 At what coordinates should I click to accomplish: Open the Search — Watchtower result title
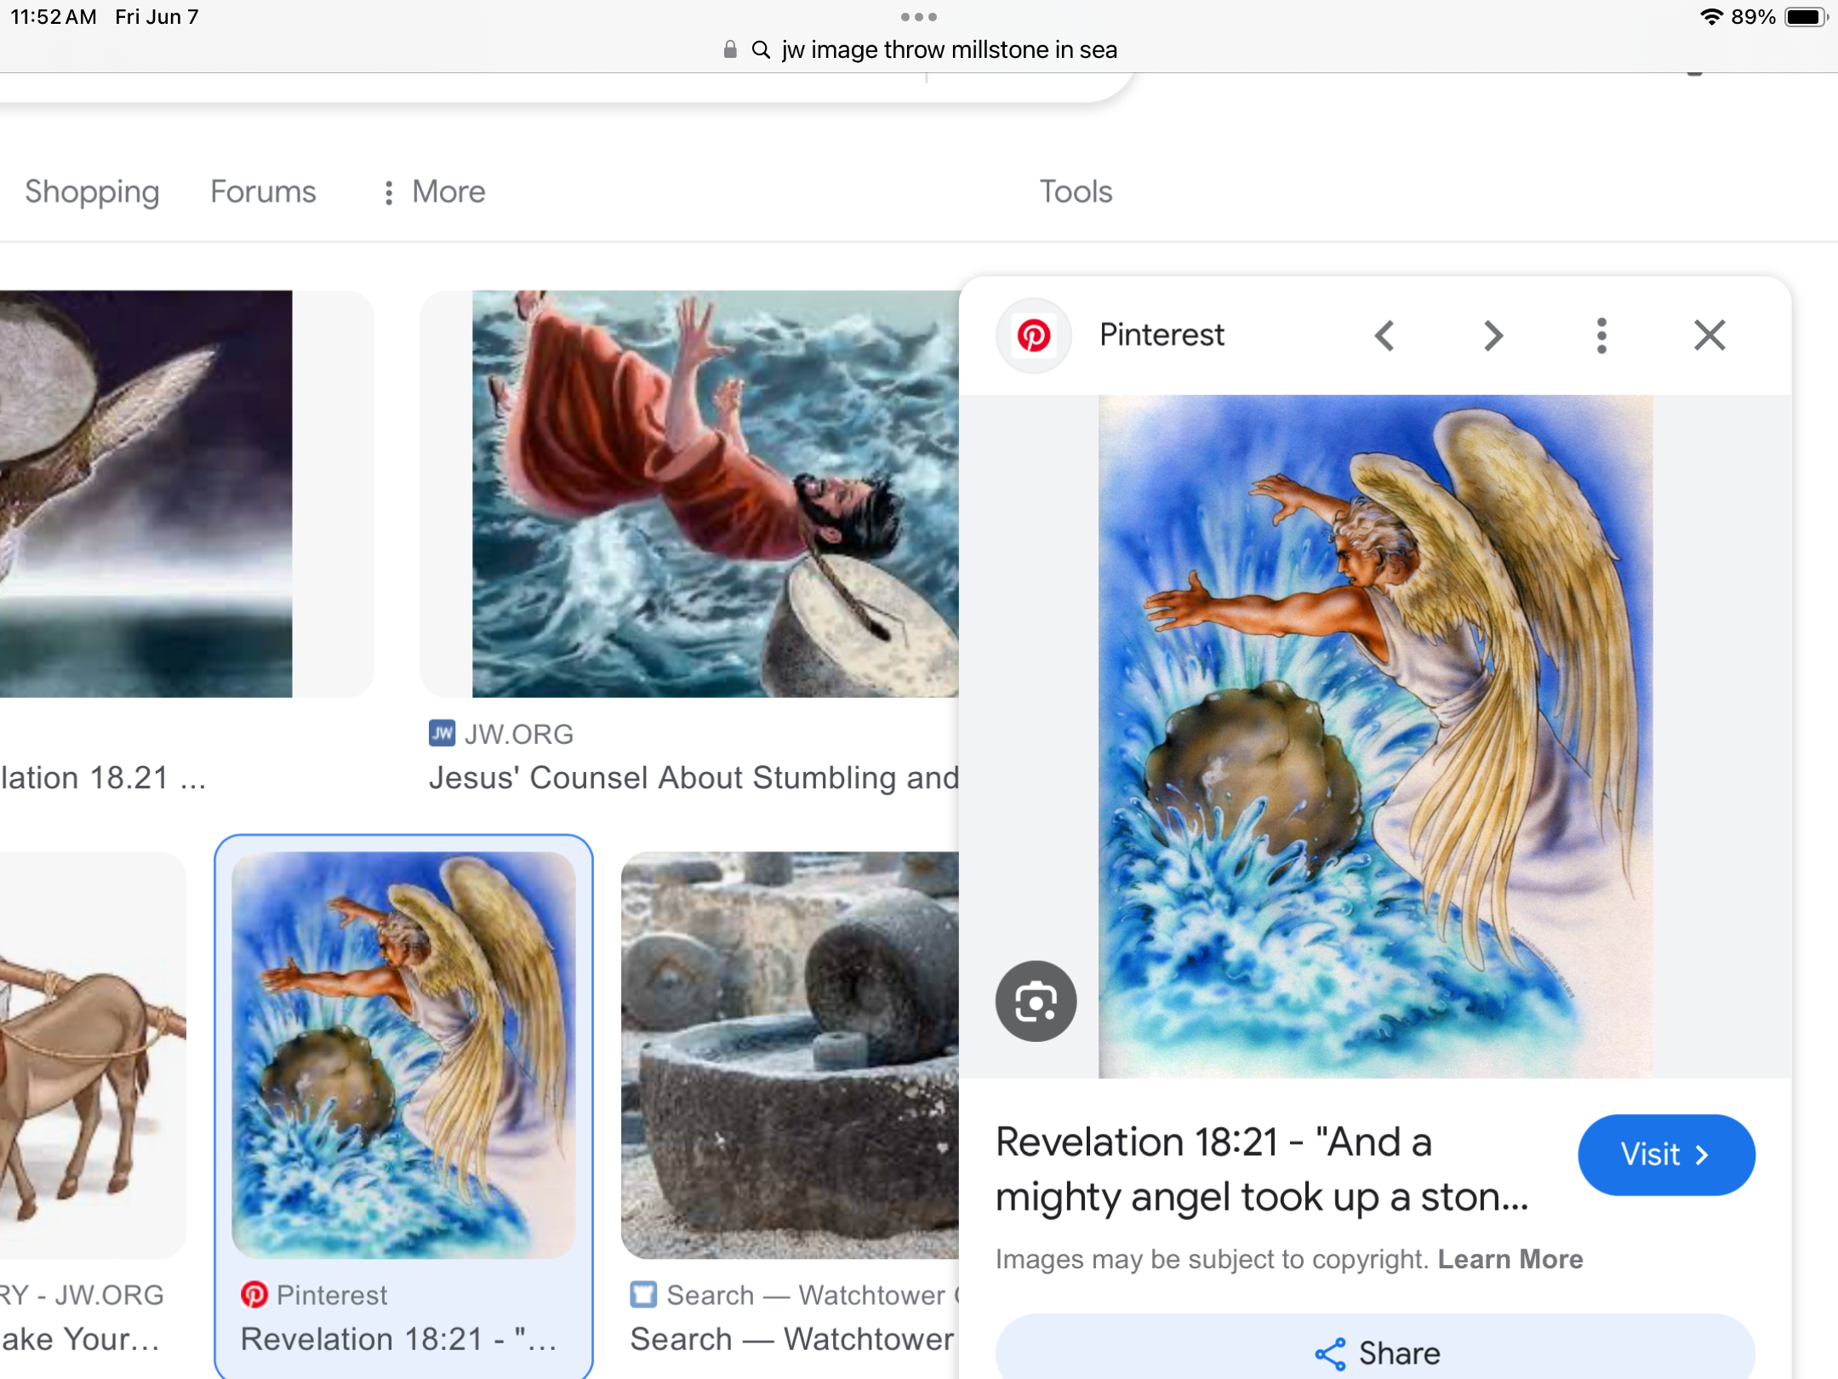[793, 1339]
